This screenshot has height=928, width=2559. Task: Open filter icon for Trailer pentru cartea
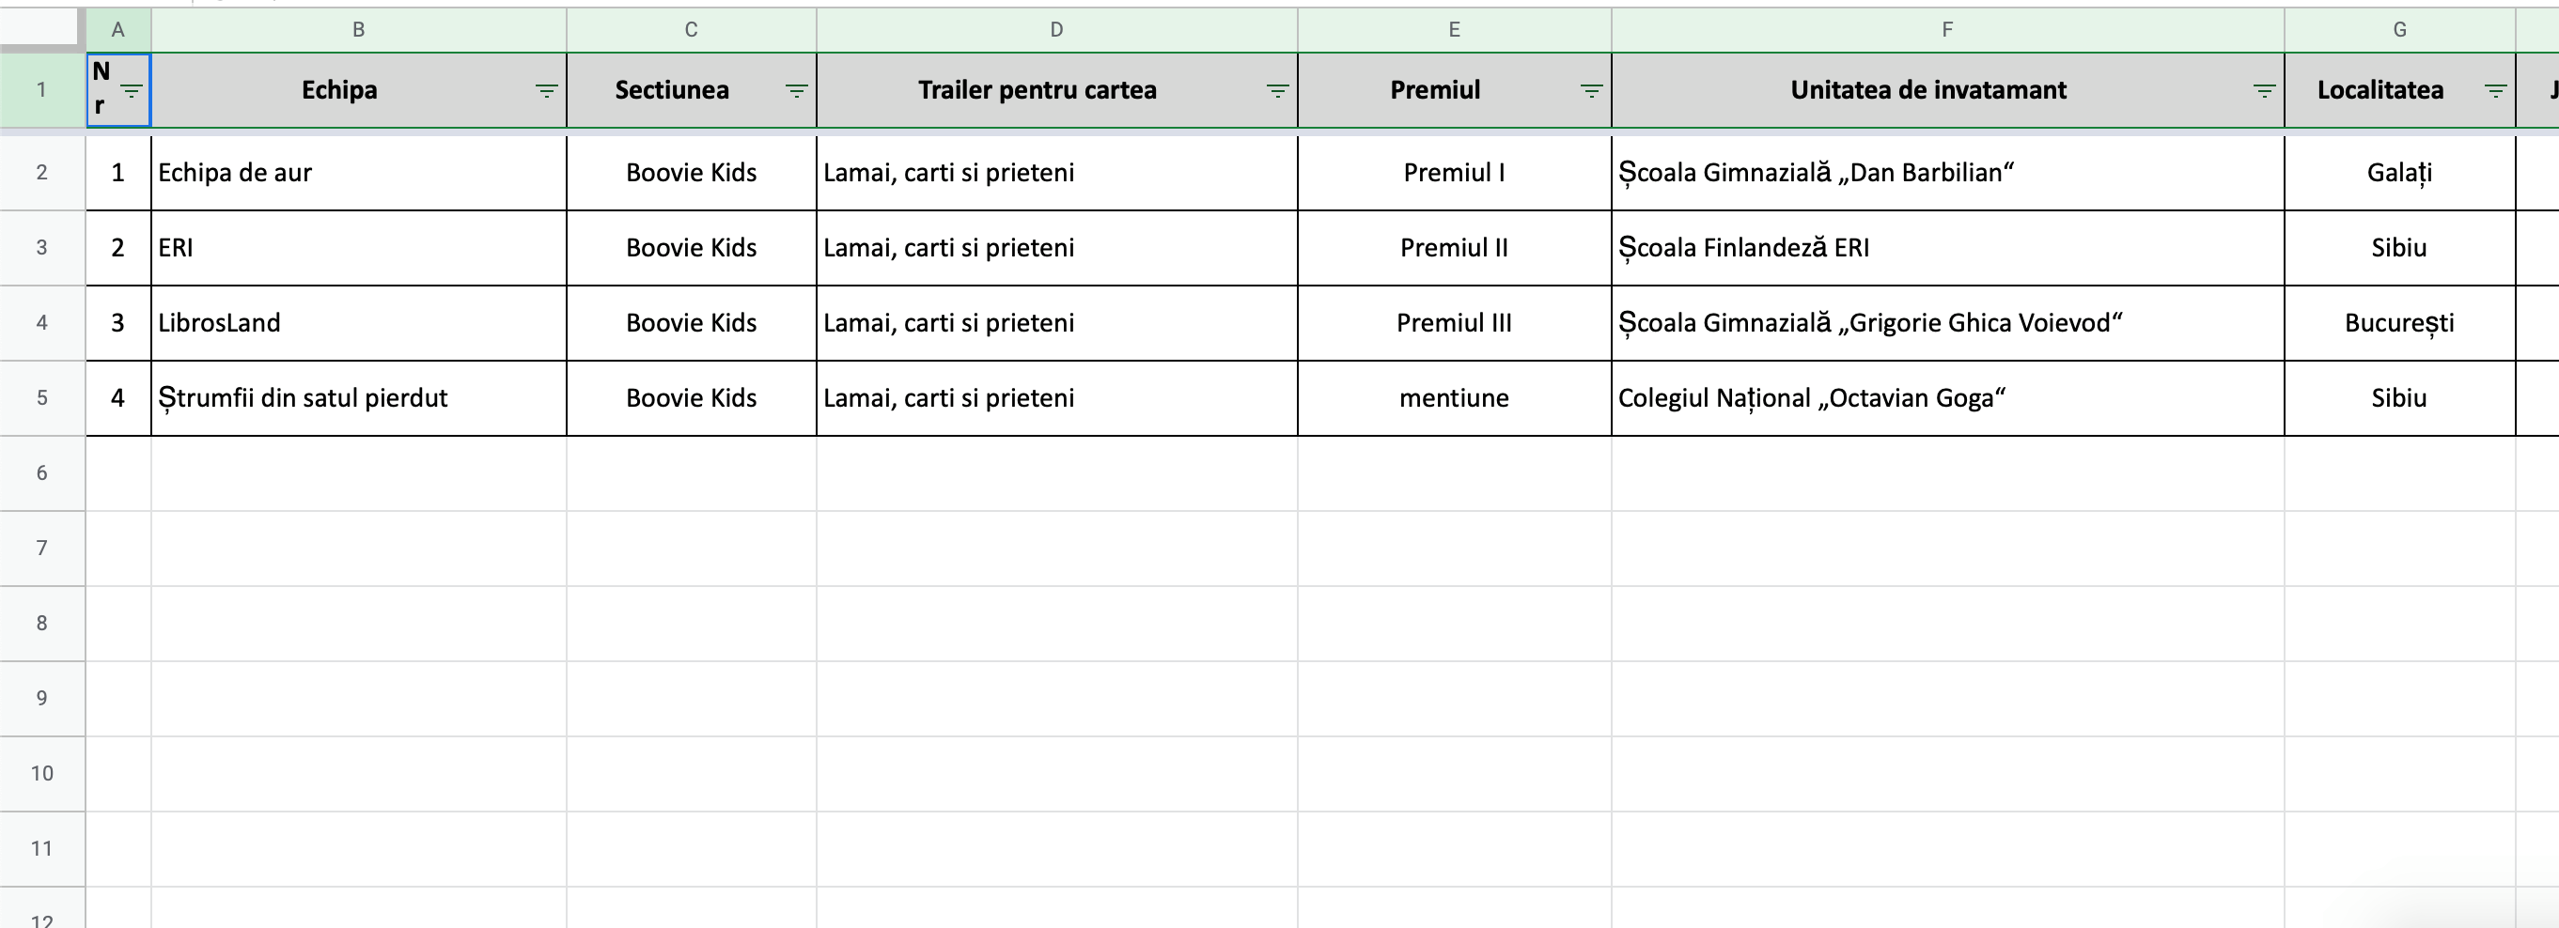[1277, 90]
